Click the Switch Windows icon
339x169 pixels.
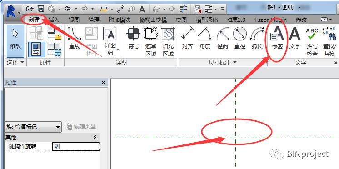[x=209, y=9]
